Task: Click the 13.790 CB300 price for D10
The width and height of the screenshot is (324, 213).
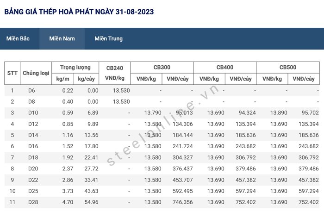Action: (x=153, y=113)
